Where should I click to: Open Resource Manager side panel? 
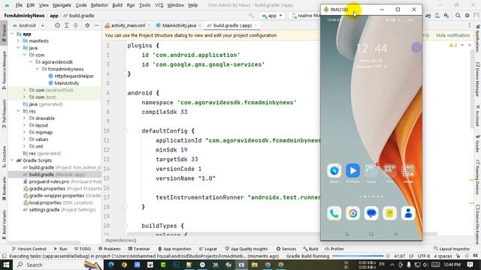(4, 70)
